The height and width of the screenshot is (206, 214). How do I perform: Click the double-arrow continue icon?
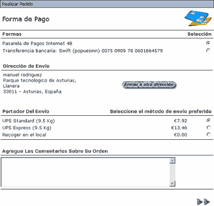click(203, 202)
